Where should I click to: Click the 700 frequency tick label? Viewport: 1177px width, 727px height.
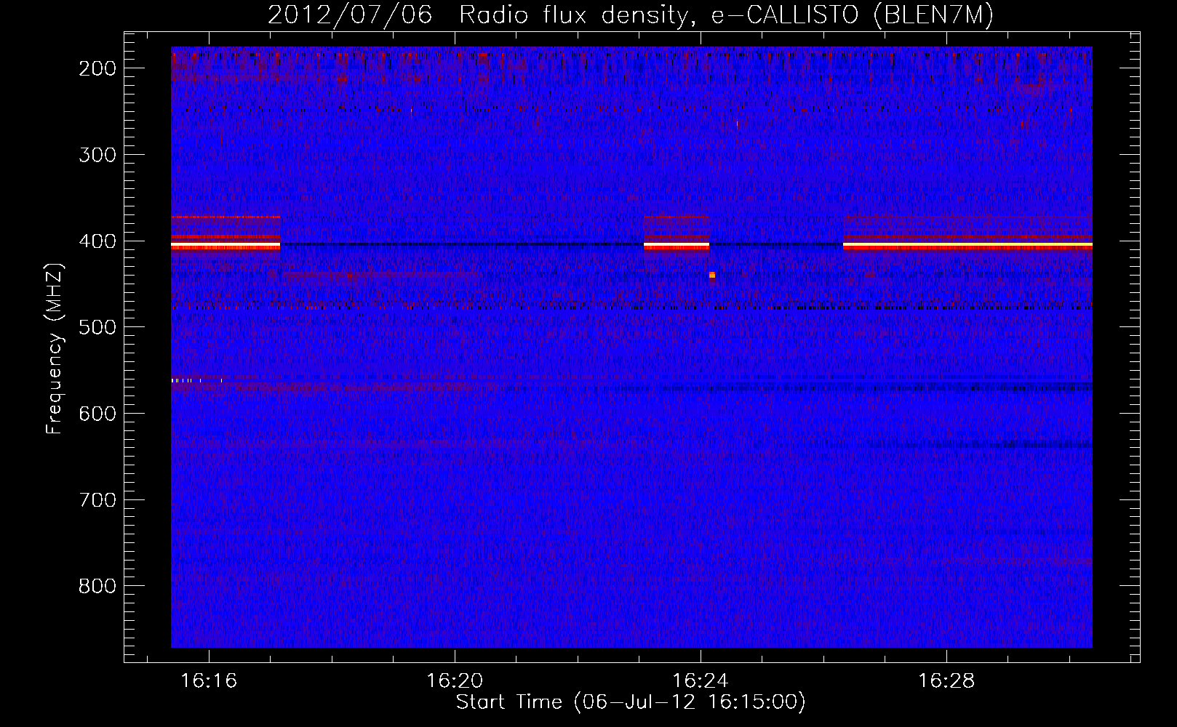pyautogui.click(x=97, y=500)
